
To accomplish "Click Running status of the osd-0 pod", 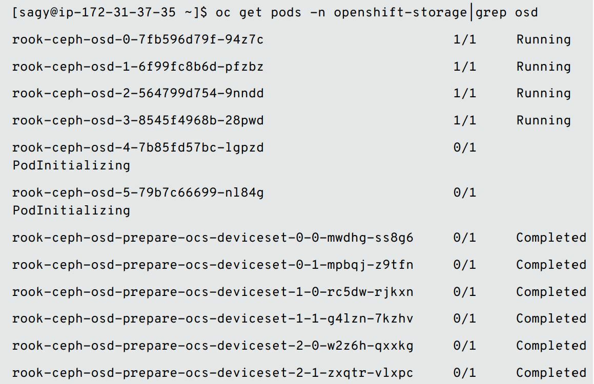I will pyautogui.click(x=543, y=39).
